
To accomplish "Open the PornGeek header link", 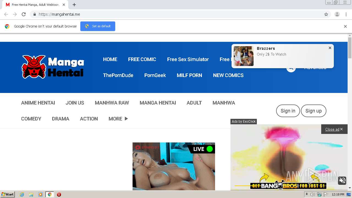I will (x=155, y=75).
